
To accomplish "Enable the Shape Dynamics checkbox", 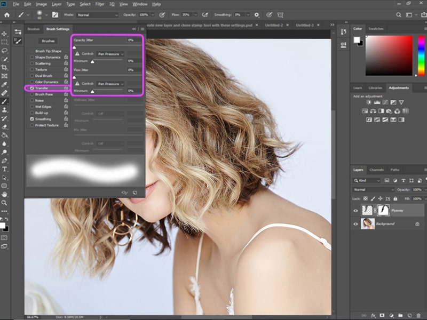I will 32,57.
